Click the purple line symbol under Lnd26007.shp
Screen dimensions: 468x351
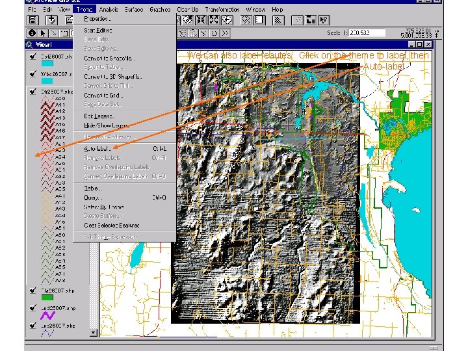coord(47,316)
